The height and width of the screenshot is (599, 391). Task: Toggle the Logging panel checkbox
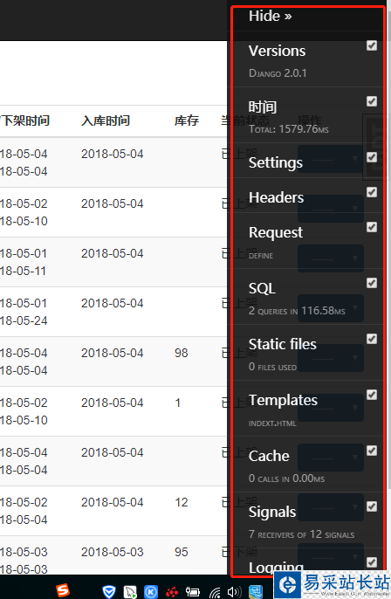(372, 562)
